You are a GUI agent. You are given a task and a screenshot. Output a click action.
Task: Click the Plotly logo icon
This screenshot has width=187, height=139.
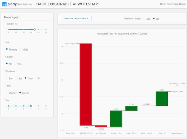[x=5, y=4]
